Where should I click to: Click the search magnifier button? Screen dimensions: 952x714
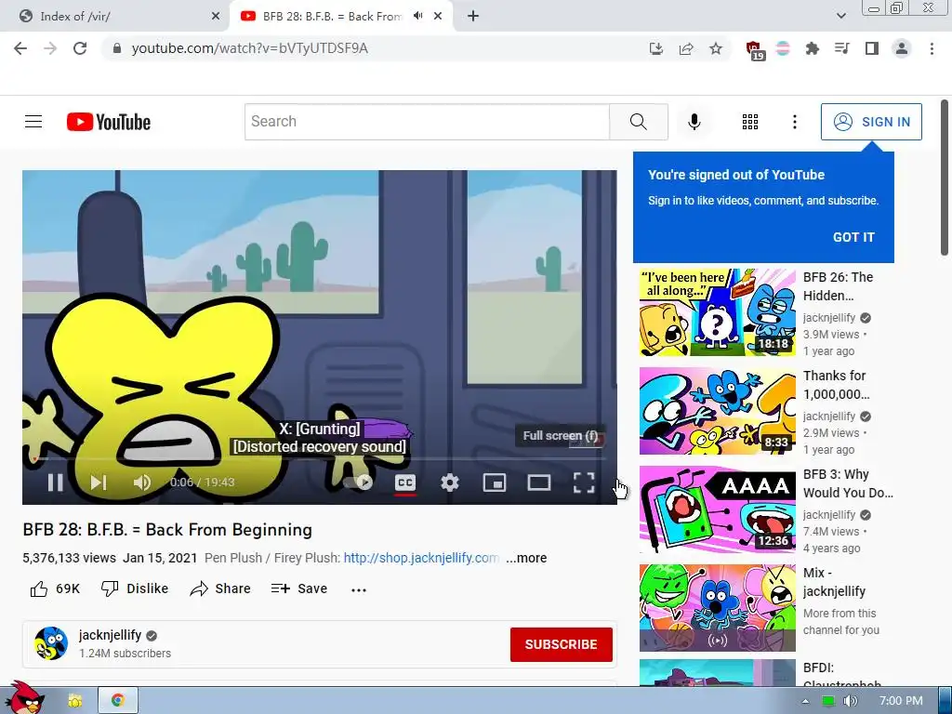[x=639, y=122]
